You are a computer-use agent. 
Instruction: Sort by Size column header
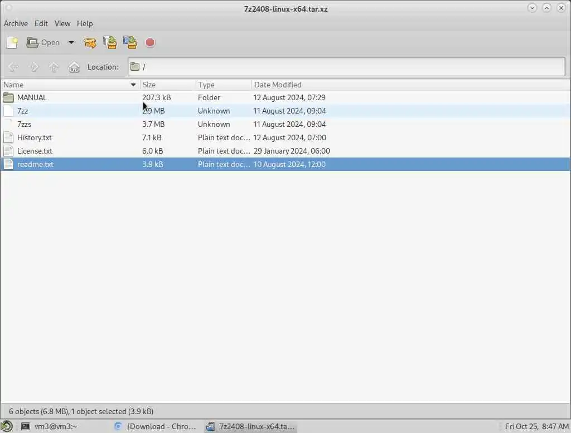168,85
